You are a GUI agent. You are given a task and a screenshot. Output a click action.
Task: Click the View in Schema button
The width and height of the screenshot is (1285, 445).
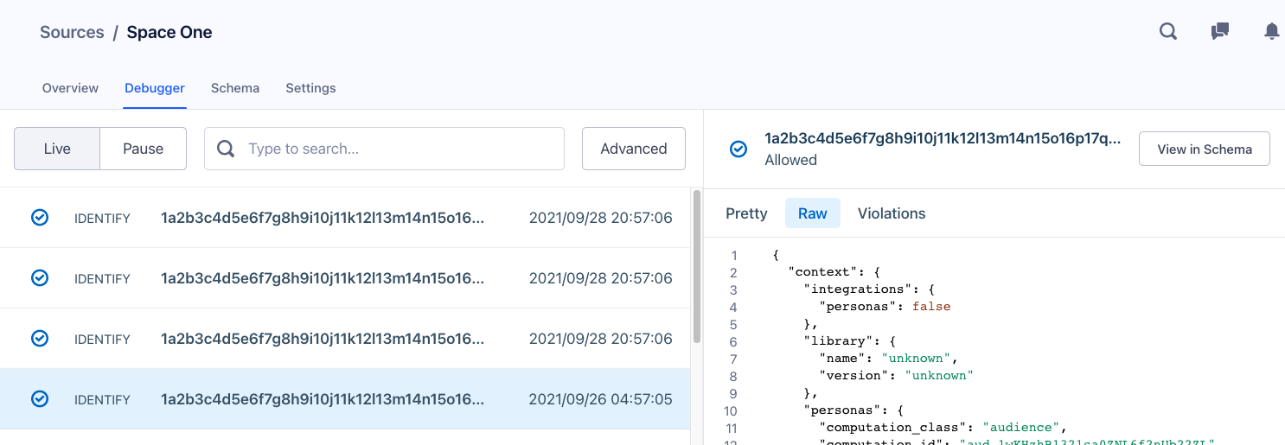[x=1204, y=149]
